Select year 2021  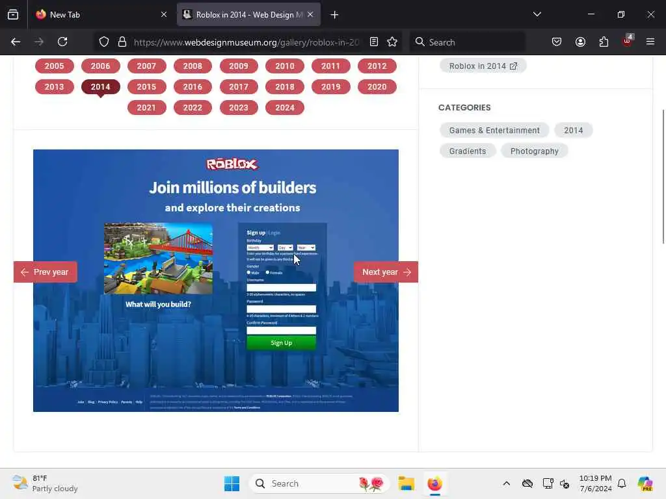pos(146,107)
